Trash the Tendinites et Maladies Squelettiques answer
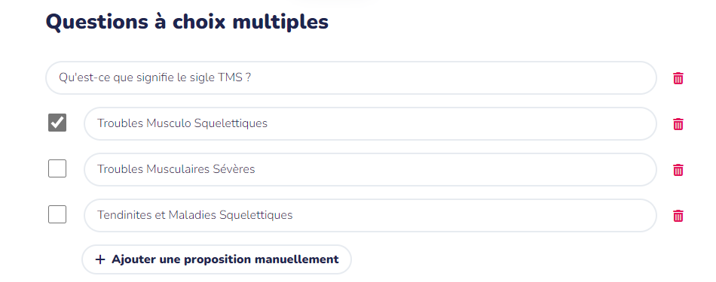 [x=678, y=216]
